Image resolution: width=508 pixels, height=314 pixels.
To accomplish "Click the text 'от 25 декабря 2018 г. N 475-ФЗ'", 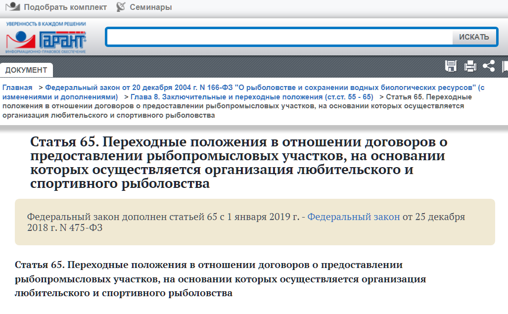I will tap(246, 222).
